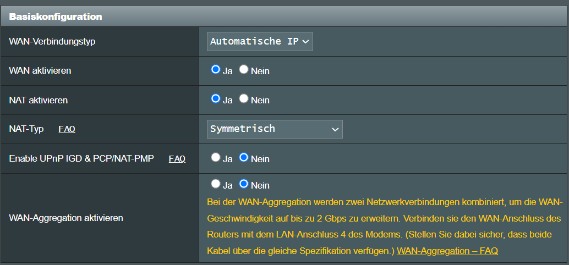Click the WAN-Aggregation aktivieren row label
This screenshot has height=265, width=569.
pyautogui.click(x=66, y=218)
